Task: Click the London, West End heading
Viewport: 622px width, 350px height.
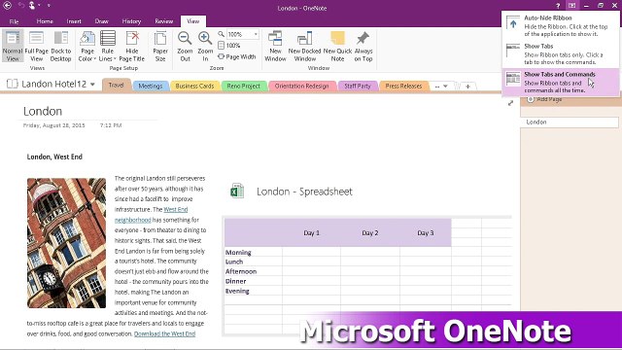Action: point(54,157)
